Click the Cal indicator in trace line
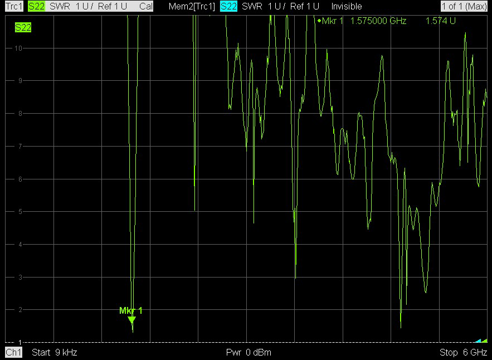This screenshot has width=492, height=360. 146,7
